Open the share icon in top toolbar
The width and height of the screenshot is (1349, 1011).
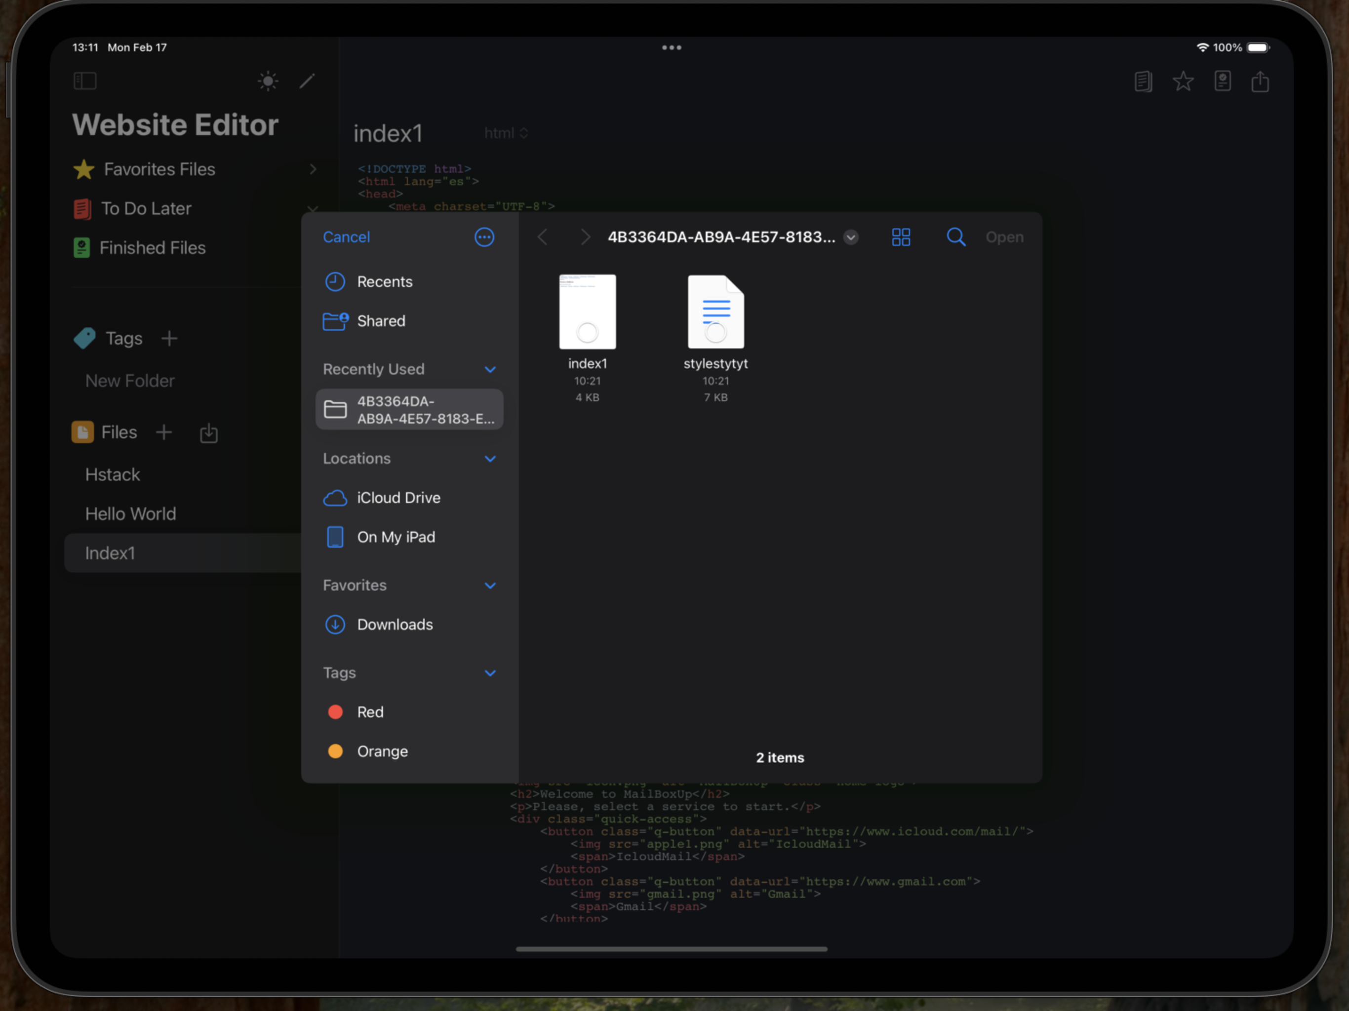1260,81
